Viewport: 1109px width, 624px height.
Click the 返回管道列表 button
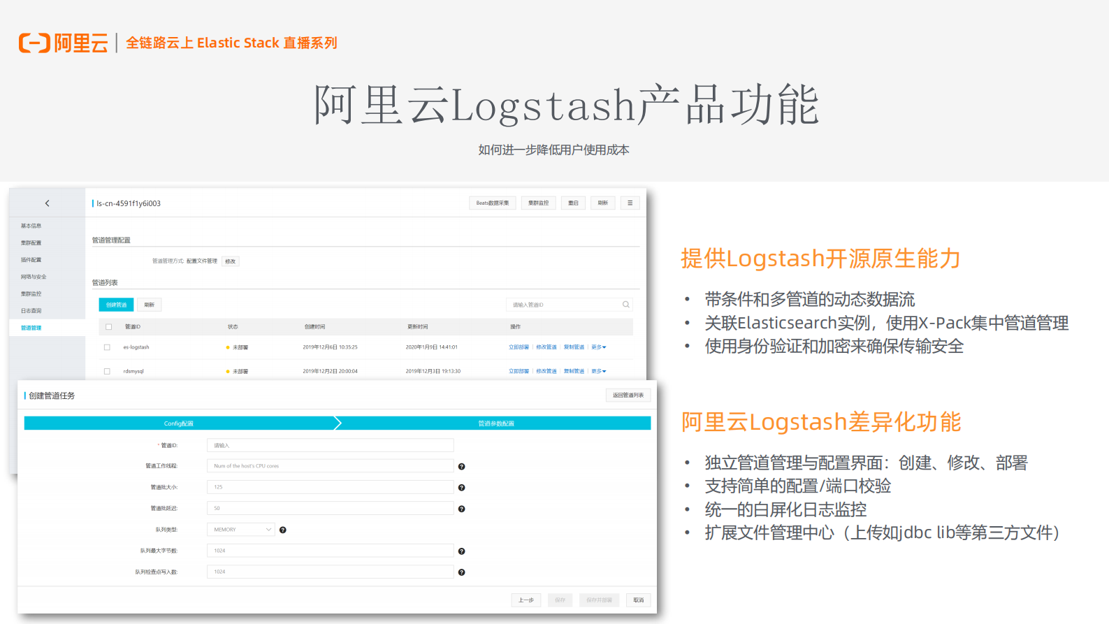point(628,396)
